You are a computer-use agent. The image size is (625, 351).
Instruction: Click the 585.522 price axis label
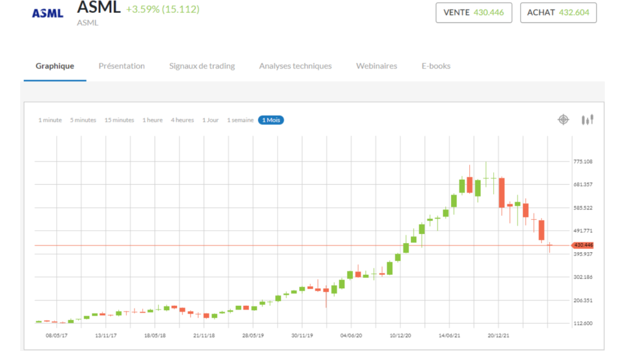coord(583,208)
